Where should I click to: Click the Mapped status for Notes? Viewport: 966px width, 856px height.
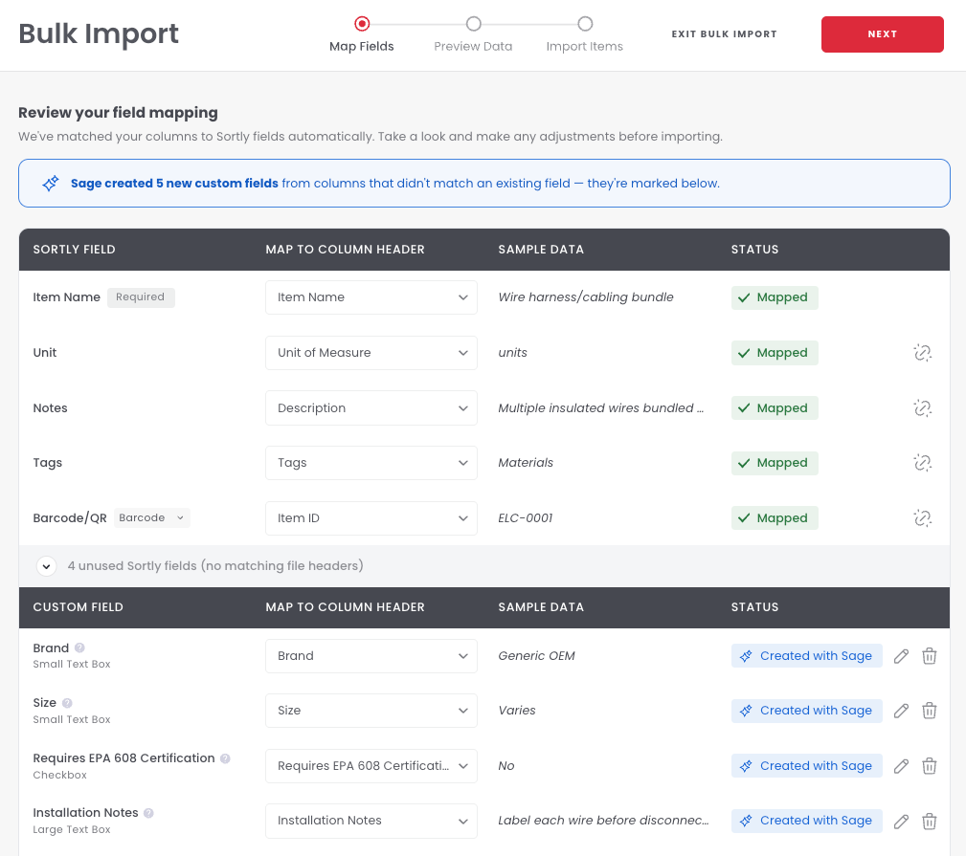(x=775, y=408)
